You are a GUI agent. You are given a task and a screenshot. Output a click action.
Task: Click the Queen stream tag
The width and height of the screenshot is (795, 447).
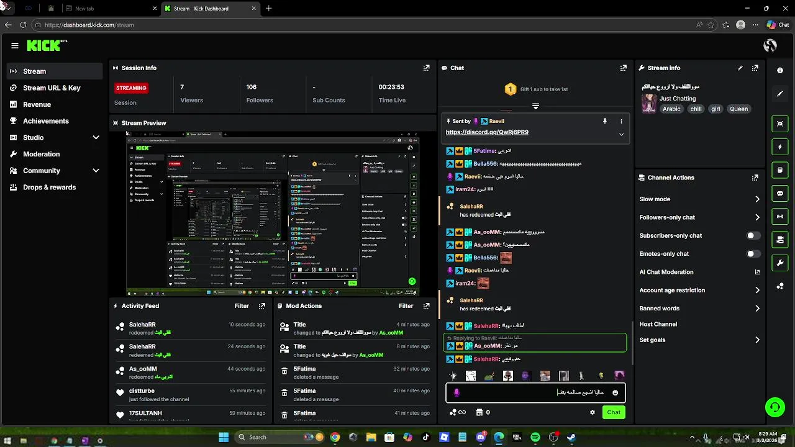738,109
